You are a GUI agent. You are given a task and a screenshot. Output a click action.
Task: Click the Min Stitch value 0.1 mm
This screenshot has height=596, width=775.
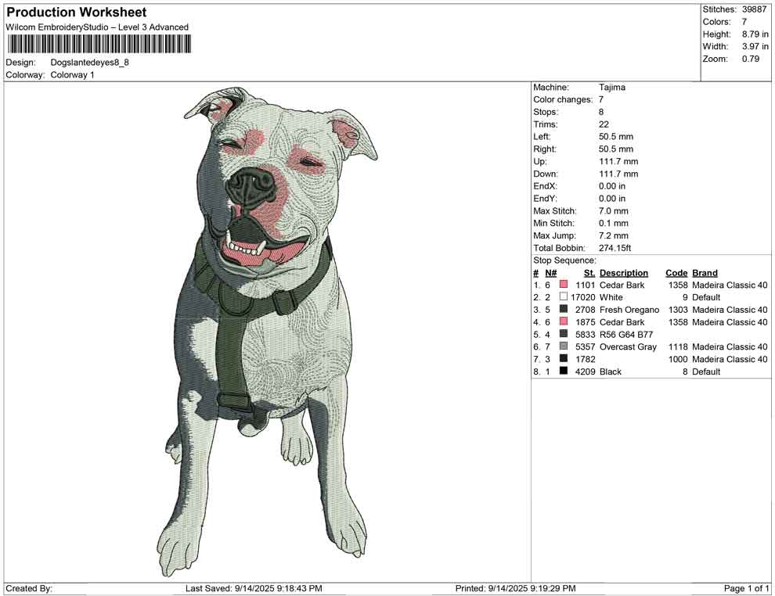[x=614, y=223]
